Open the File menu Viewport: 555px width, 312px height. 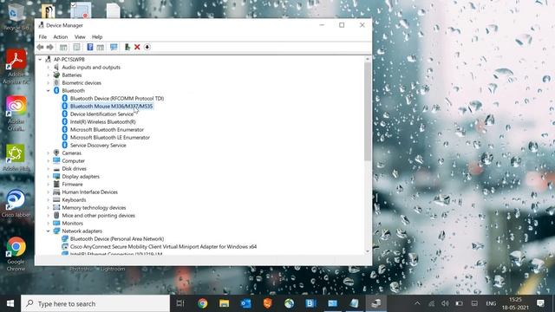(x=42, y=36)
